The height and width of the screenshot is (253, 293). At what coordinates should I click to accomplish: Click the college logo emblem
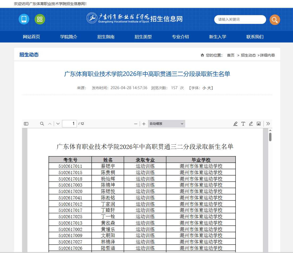pyautogui.click(x=92, y=18)
